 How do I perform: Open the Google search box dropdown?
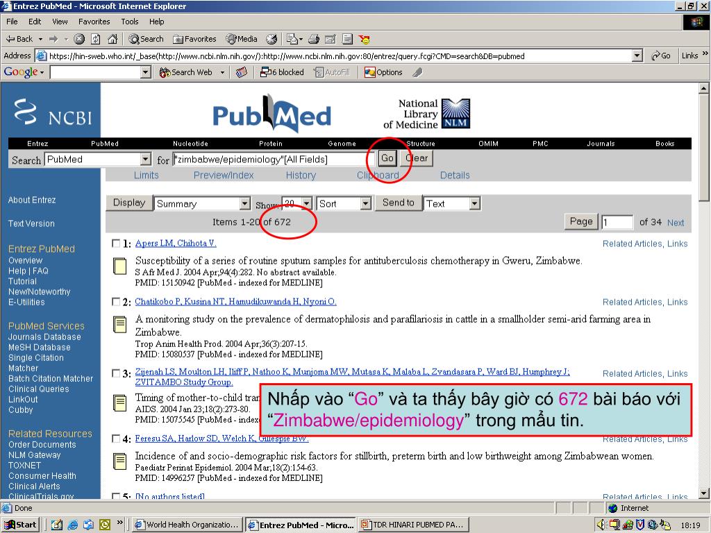point(146,72)
